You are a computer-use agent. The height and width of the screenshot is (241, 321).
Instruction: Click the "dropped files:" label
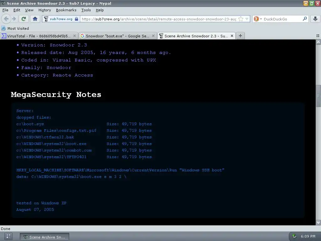coord(34,117)
